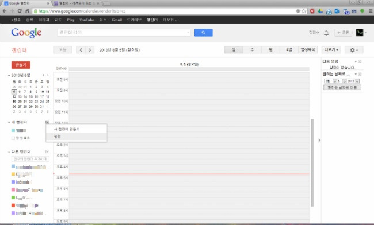Click the mail envelope extension icon
The image size is (374, 225).
[x=354, y=11]
